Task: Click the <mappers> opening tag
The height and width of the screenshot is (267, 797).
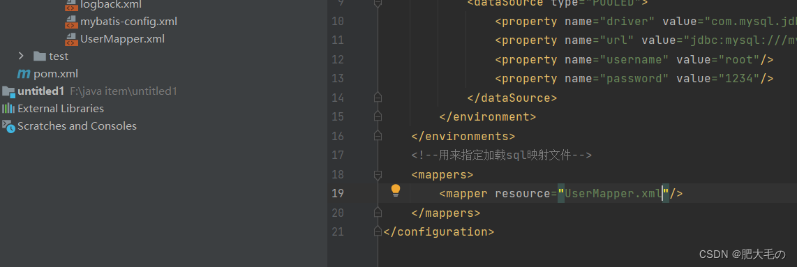Action: point(442,175)
